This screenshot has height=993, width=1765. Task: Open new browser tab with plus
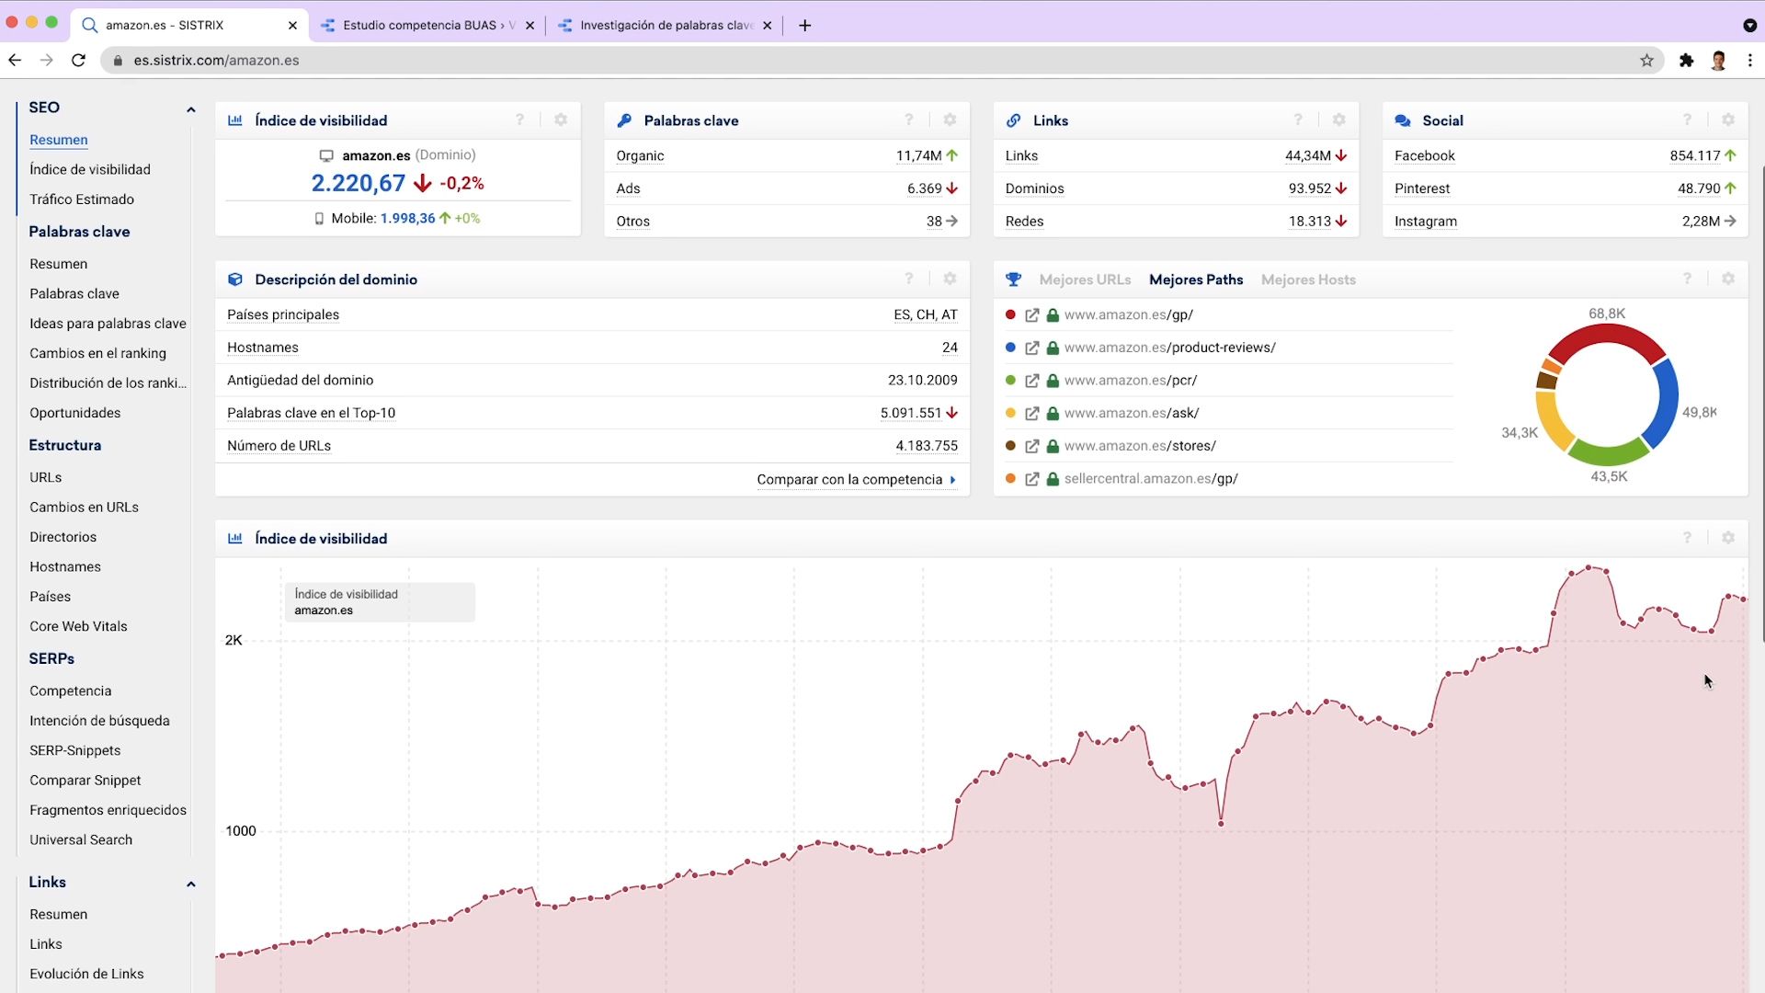(x=804, y=25)
